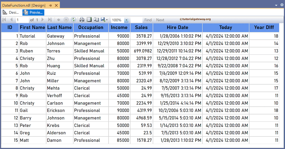Click the Income value 60000
Image resolution: width=285 pixels, height=149 pixels.
coord(119,66)
